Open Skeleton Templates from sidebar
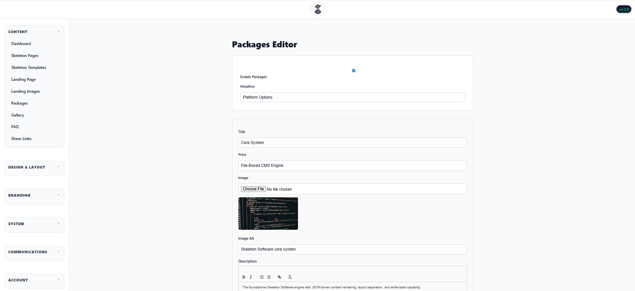635x291 pixels. 28,68
